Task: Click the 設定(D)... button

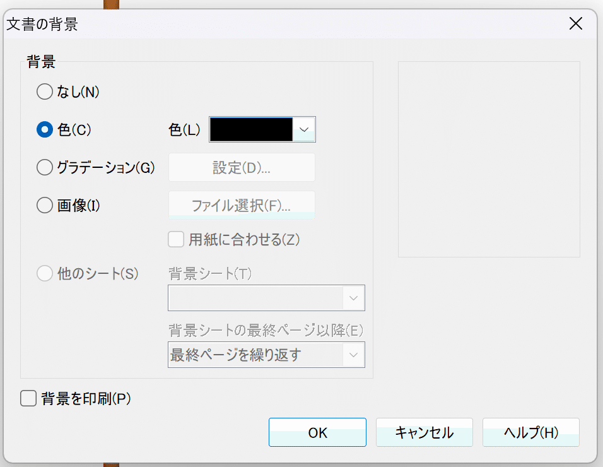Action: coord(242,167)
